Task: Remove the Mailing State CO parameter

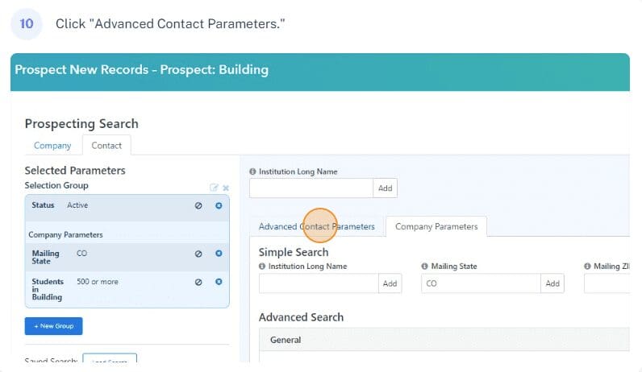Action: tap(219, 254)
